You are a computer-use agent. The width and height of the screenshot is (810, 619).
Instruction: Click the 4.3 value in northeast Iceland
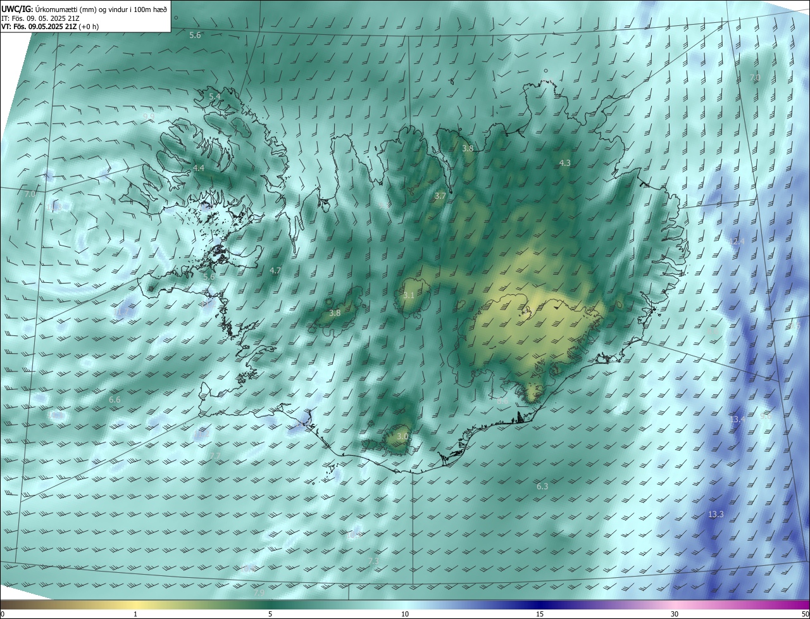564,163
